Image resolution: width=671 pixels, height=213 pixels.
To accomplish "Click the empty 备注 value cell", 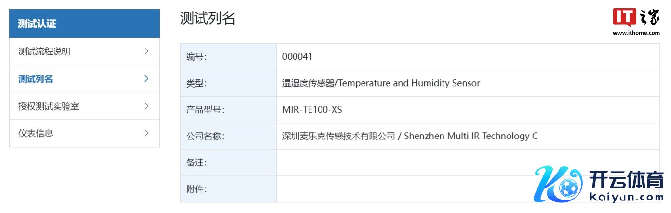I will click(x=405, y=163).
